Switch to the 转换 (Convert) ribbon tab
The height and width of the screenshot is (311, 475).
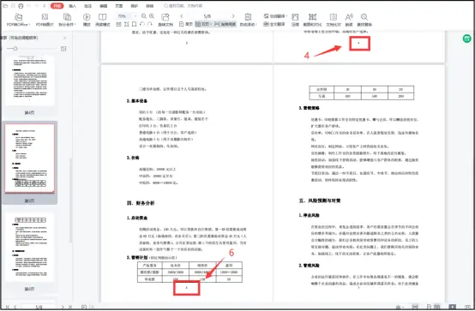tap(150, 6)
